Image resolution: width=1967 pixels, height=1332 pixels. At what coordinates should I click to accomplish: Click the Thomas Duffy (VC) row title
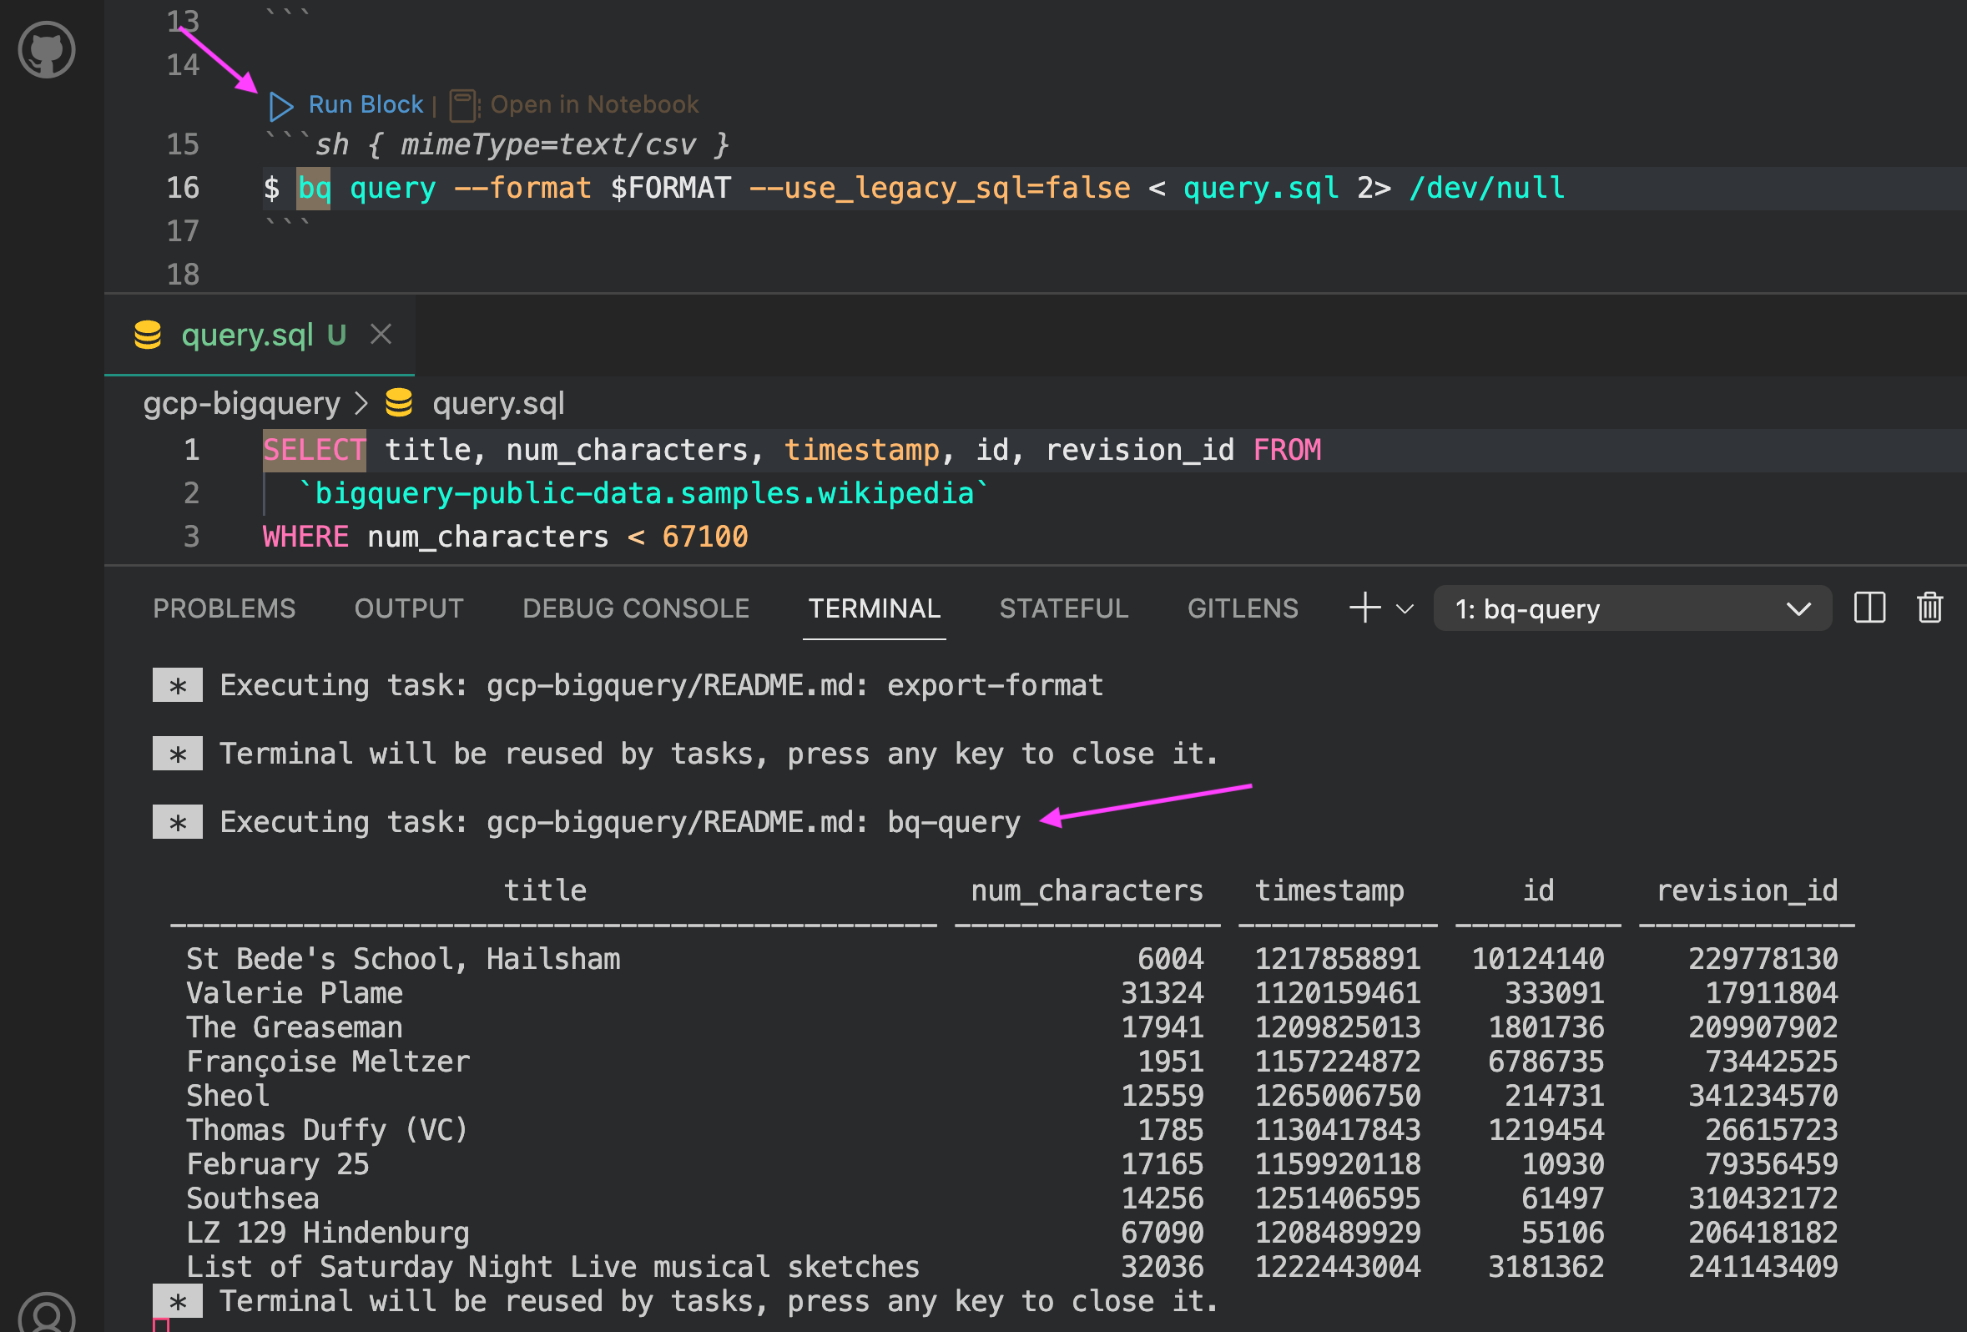pos(326,1131)
